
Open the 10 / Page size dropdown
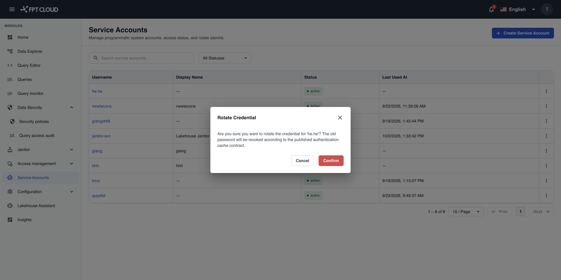click(x=466, y=212)
